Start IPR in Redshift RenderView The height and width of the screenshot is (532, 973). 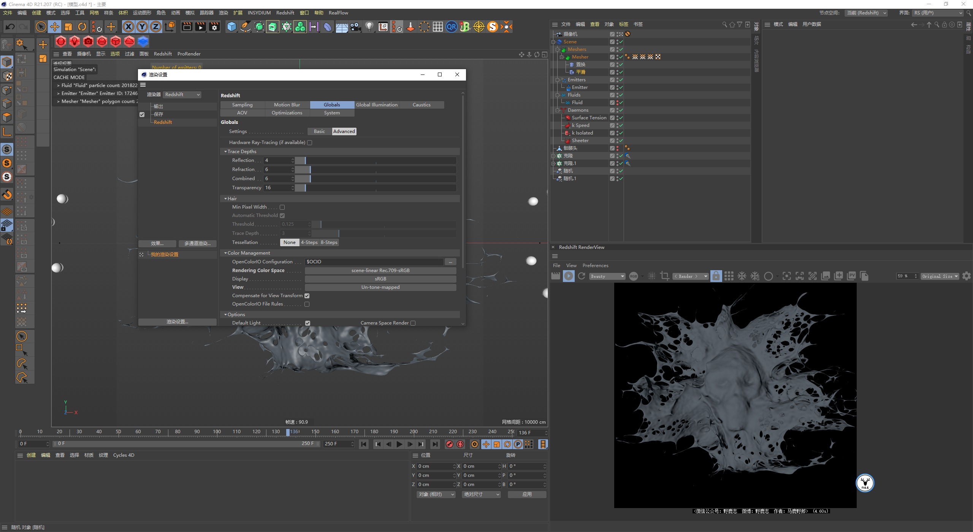point(569,276)
